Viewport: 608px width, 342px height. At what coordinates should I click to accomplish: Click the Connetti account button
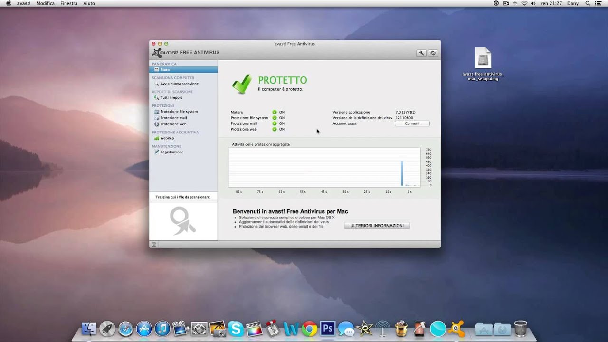(x=412, y=123)
